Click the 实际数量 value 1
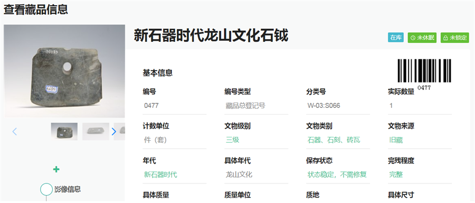 pyautogui.click(x=391, y=106)
